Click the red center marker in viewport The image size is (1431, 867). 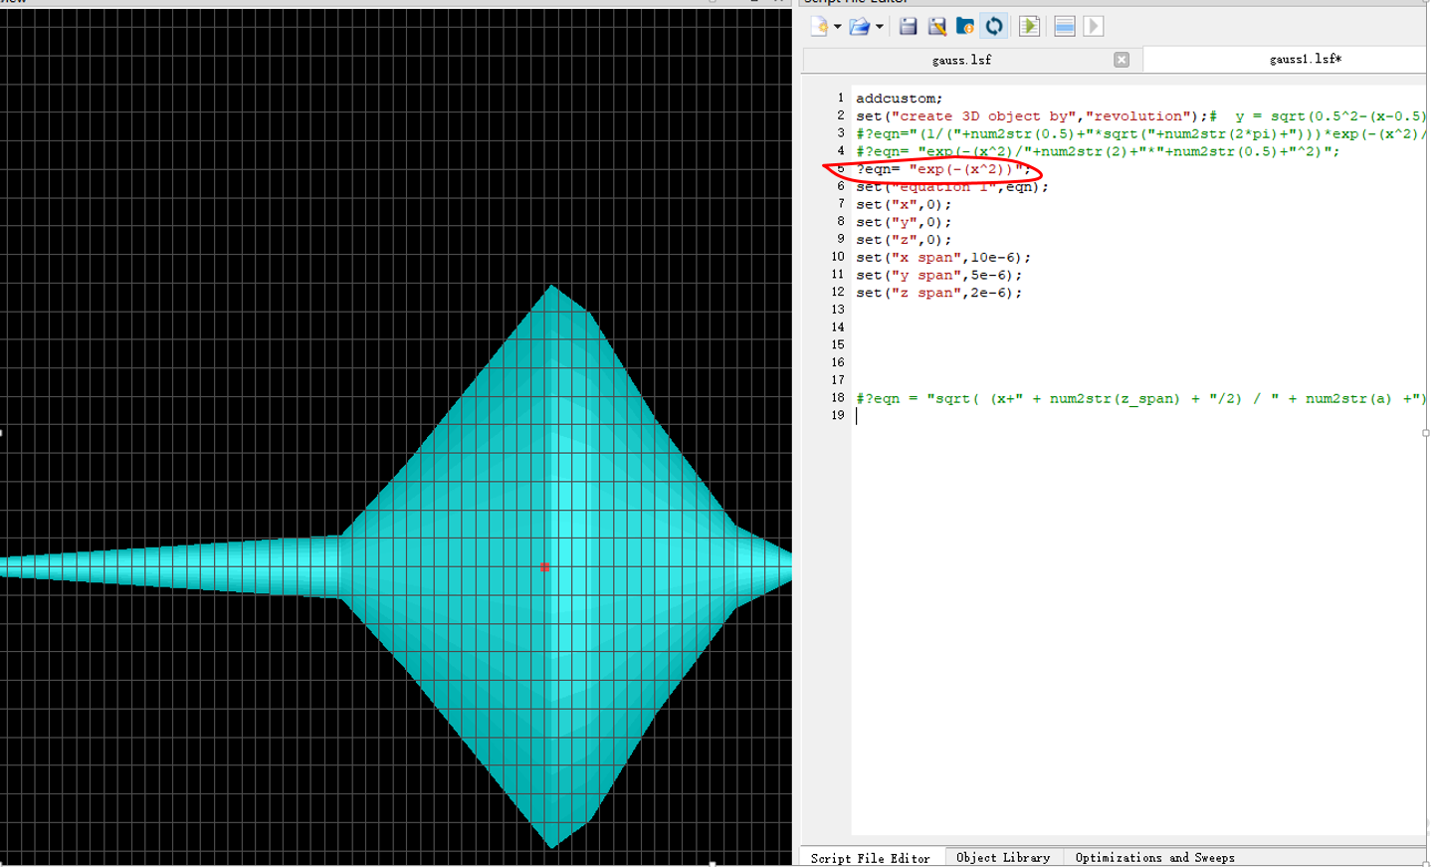pyautogui.click(x=544, y=566)
